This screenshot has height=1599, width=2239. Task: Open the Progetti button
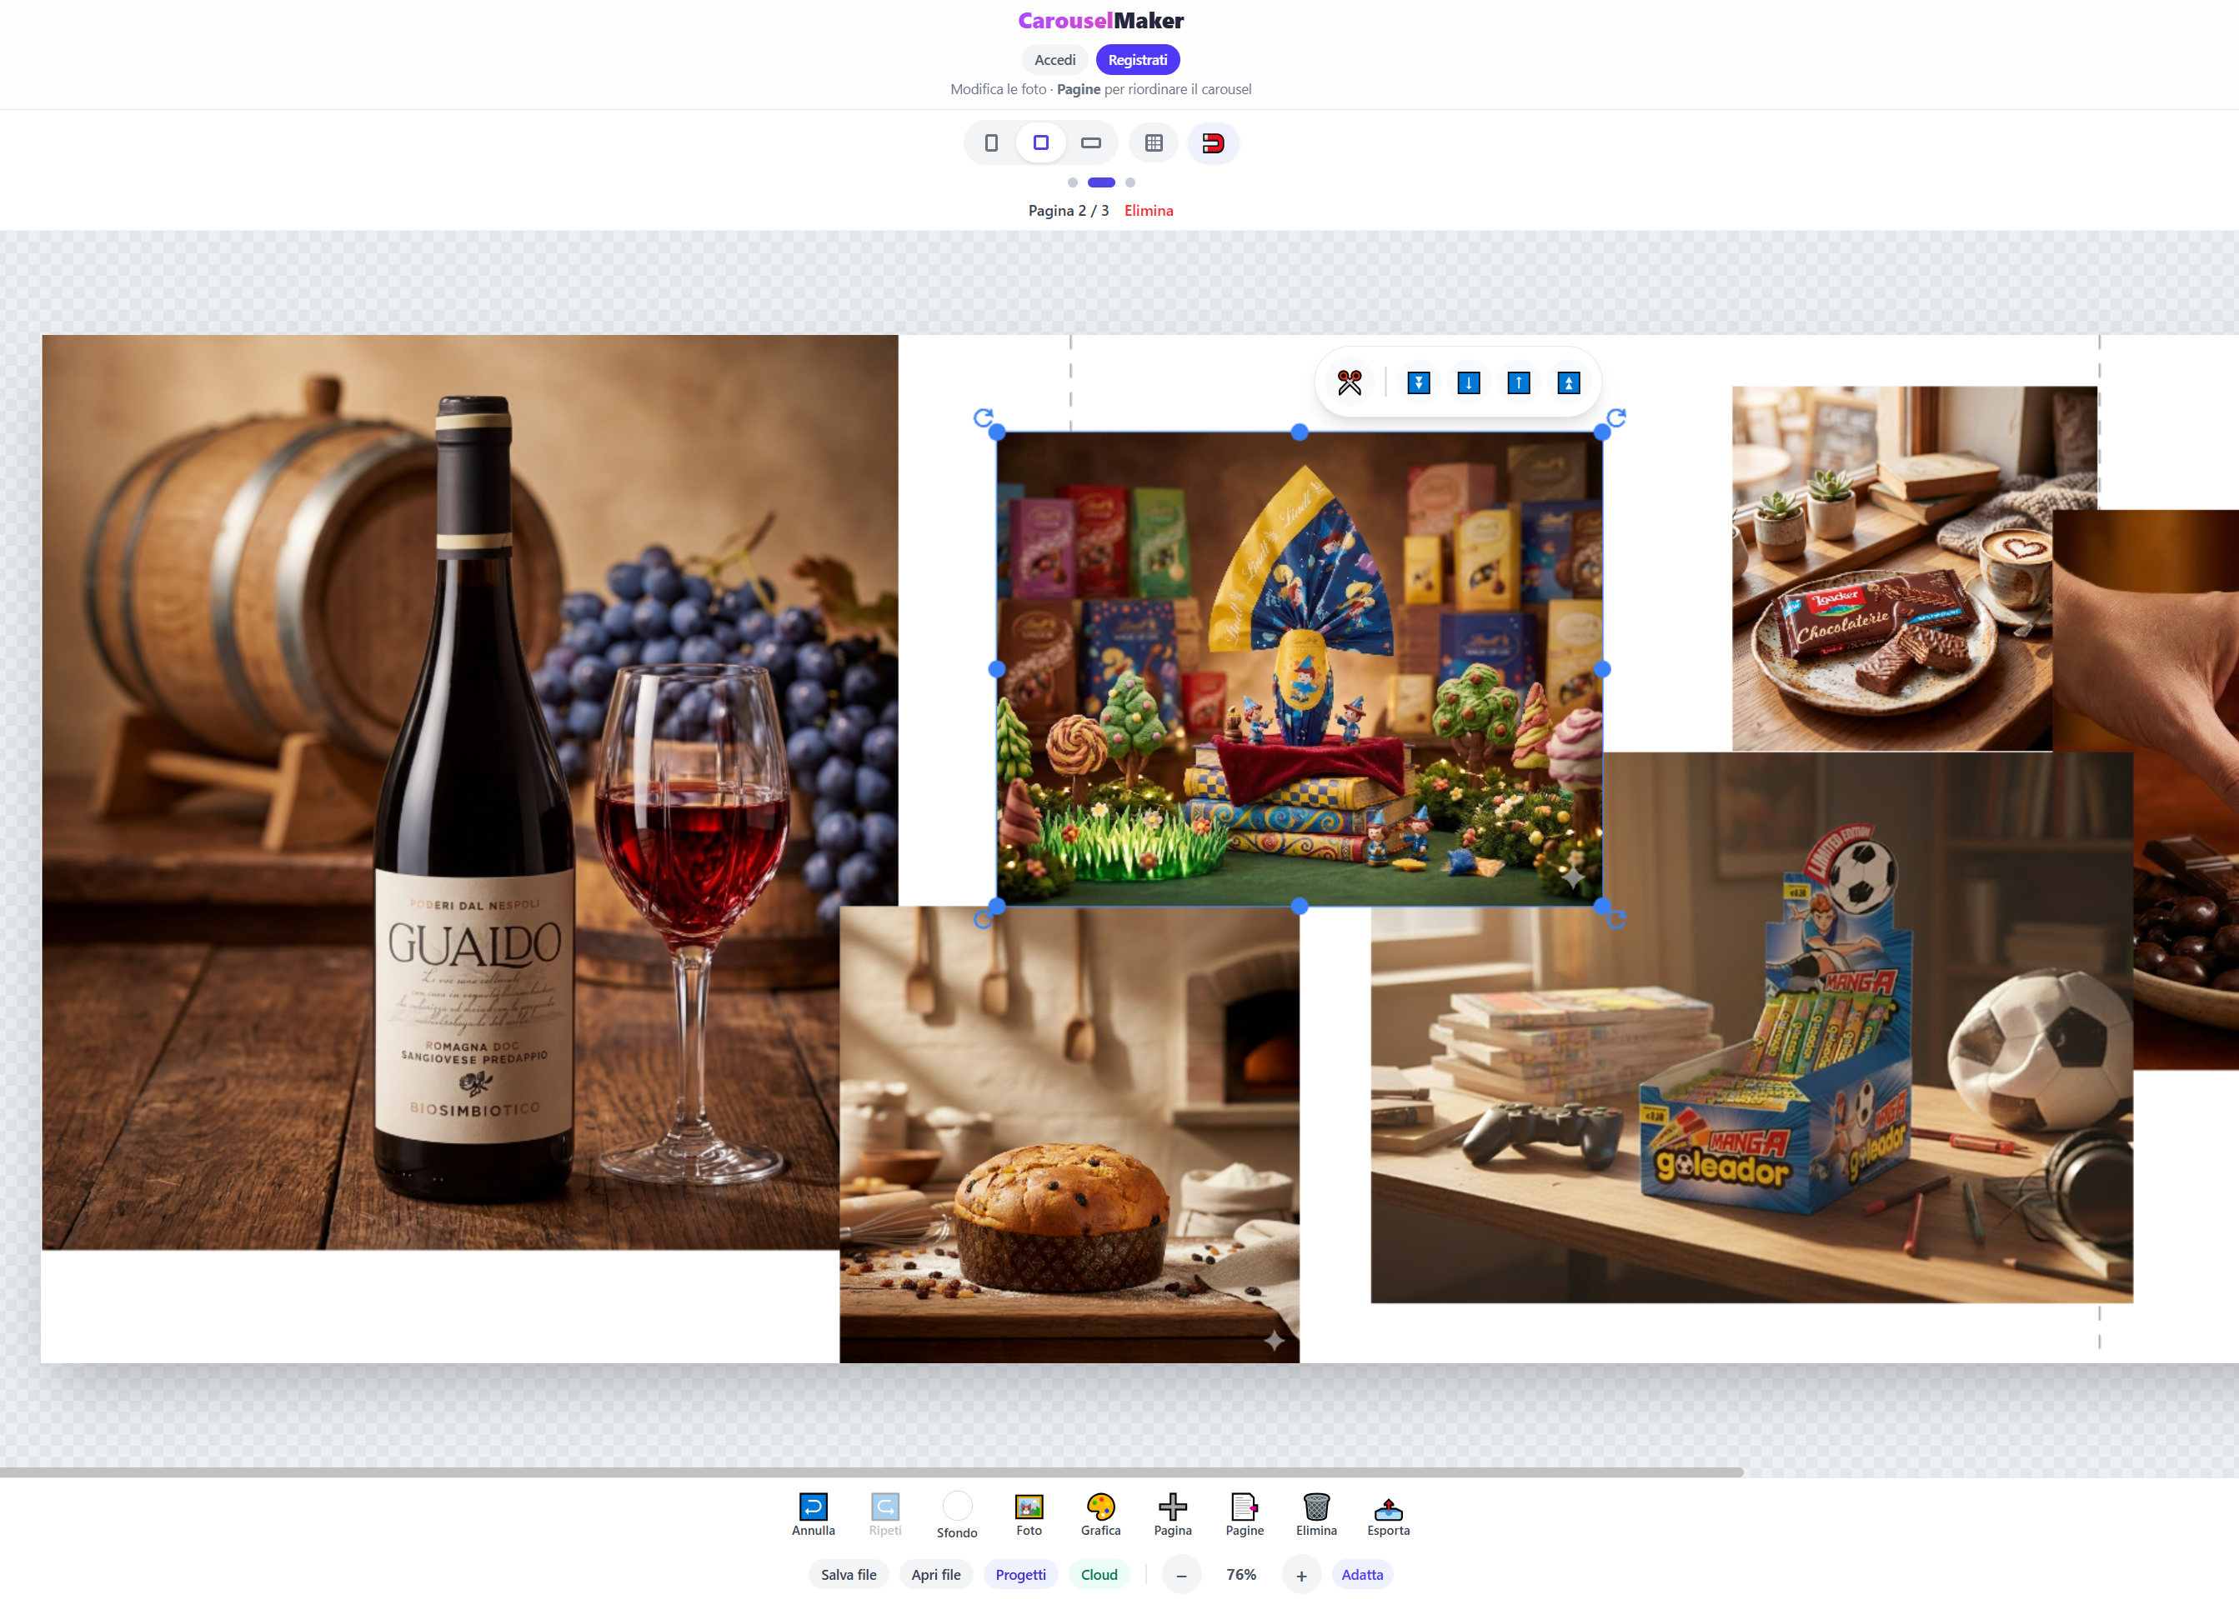coord(1020,1574)
